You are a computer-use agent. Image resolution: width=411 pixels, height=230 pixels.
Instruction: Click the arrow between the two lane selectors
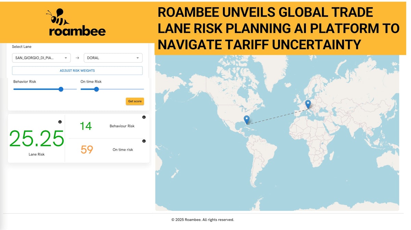click(77, 57)
